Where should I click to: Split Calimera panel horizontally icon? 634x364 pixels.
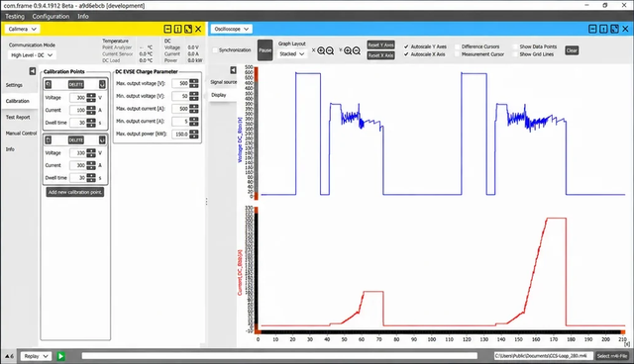click(x=167, y=29)
